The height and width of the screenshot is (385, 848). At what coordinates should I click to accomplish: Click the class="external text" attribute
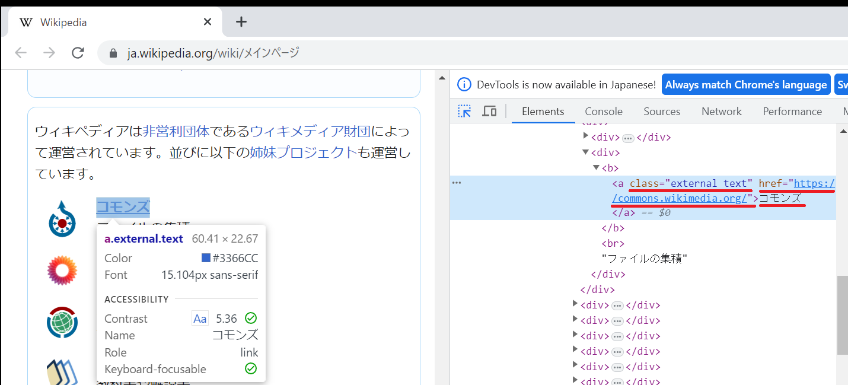click(691, 183)
